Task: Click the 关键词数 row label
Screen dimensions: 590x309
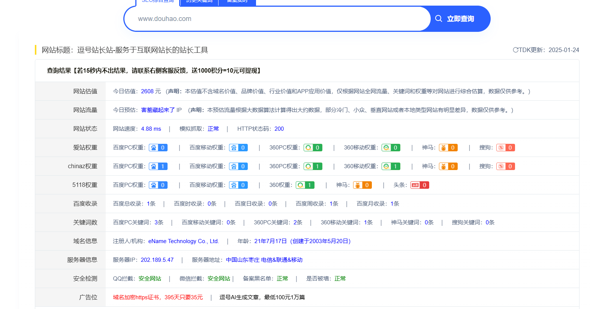Action: coord(85,222)
